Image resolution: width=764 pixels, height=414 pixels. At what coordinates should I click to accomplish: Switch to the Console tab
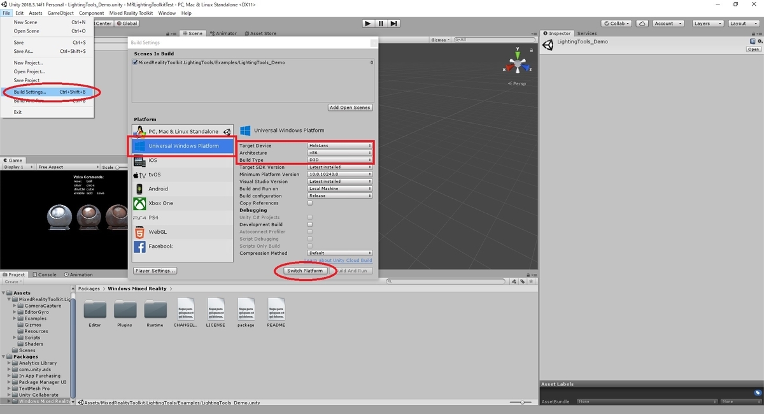(45, 275)
